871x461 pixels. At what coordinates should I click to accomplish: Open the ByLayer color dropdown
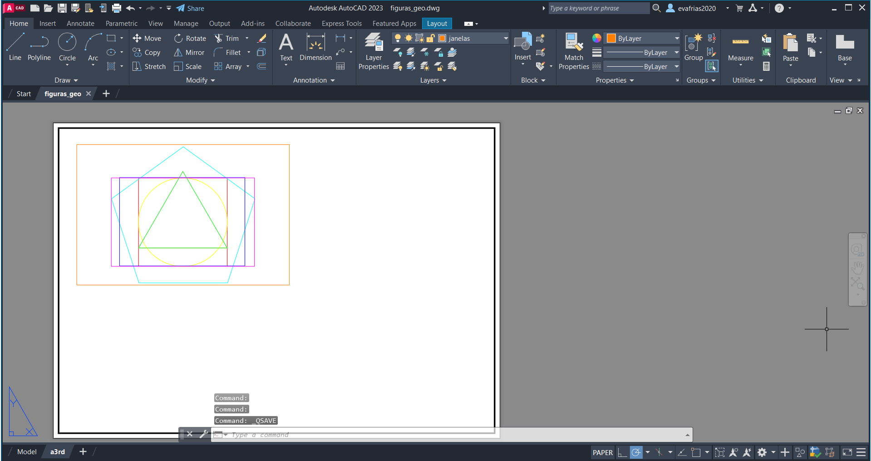(x=676, y=39)
